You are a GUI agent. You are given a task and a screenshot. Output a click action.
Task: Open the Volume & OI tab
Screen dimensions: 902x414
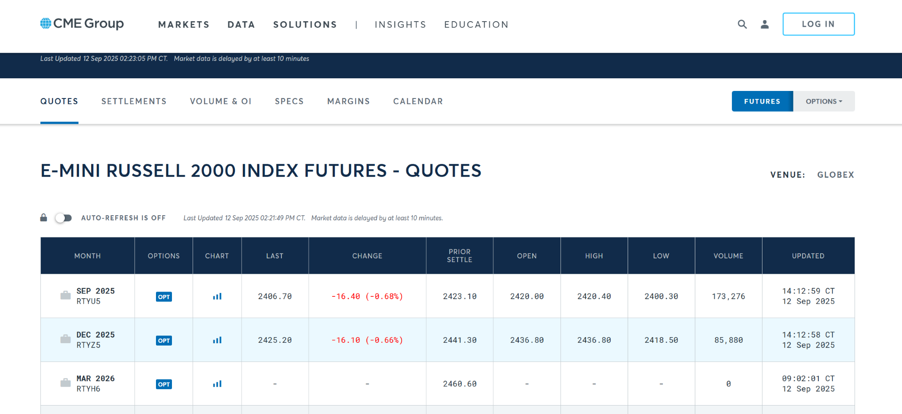(221, 101)
